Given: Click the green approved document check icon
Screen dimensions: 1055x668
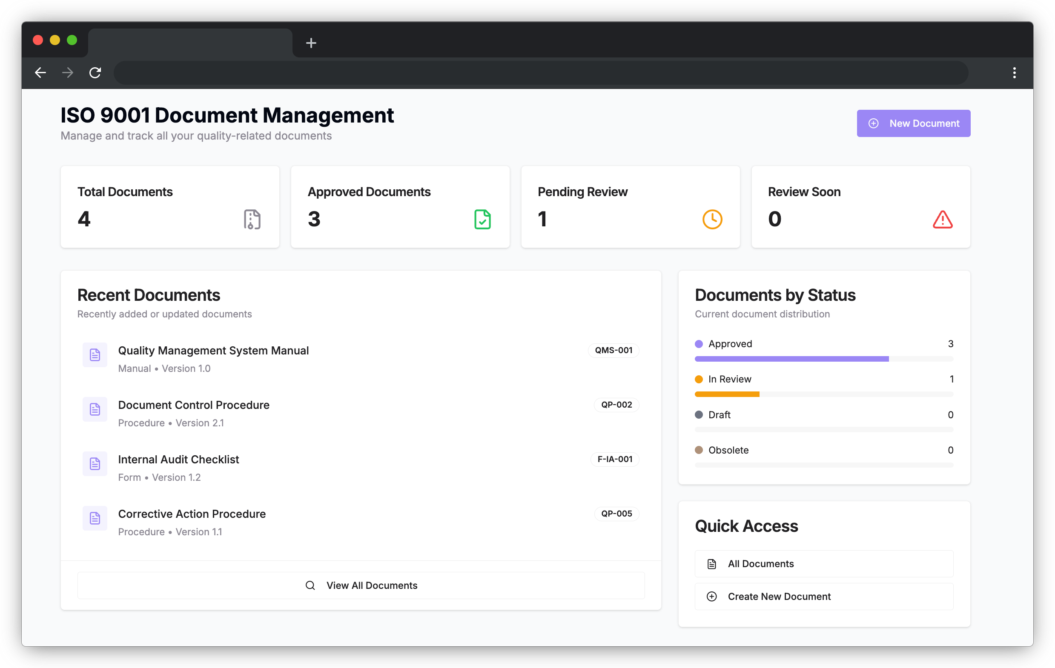Looking at the screenshot, I should (x=482, y=219).
